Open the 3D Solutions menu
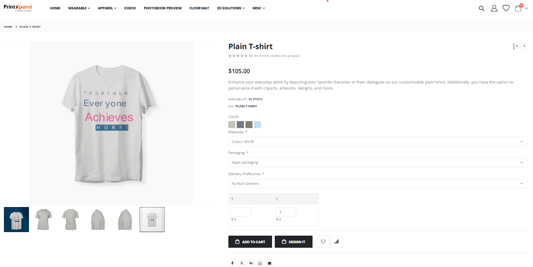The width and height of the screenshot is (533, 267). (x=231, y=8)
